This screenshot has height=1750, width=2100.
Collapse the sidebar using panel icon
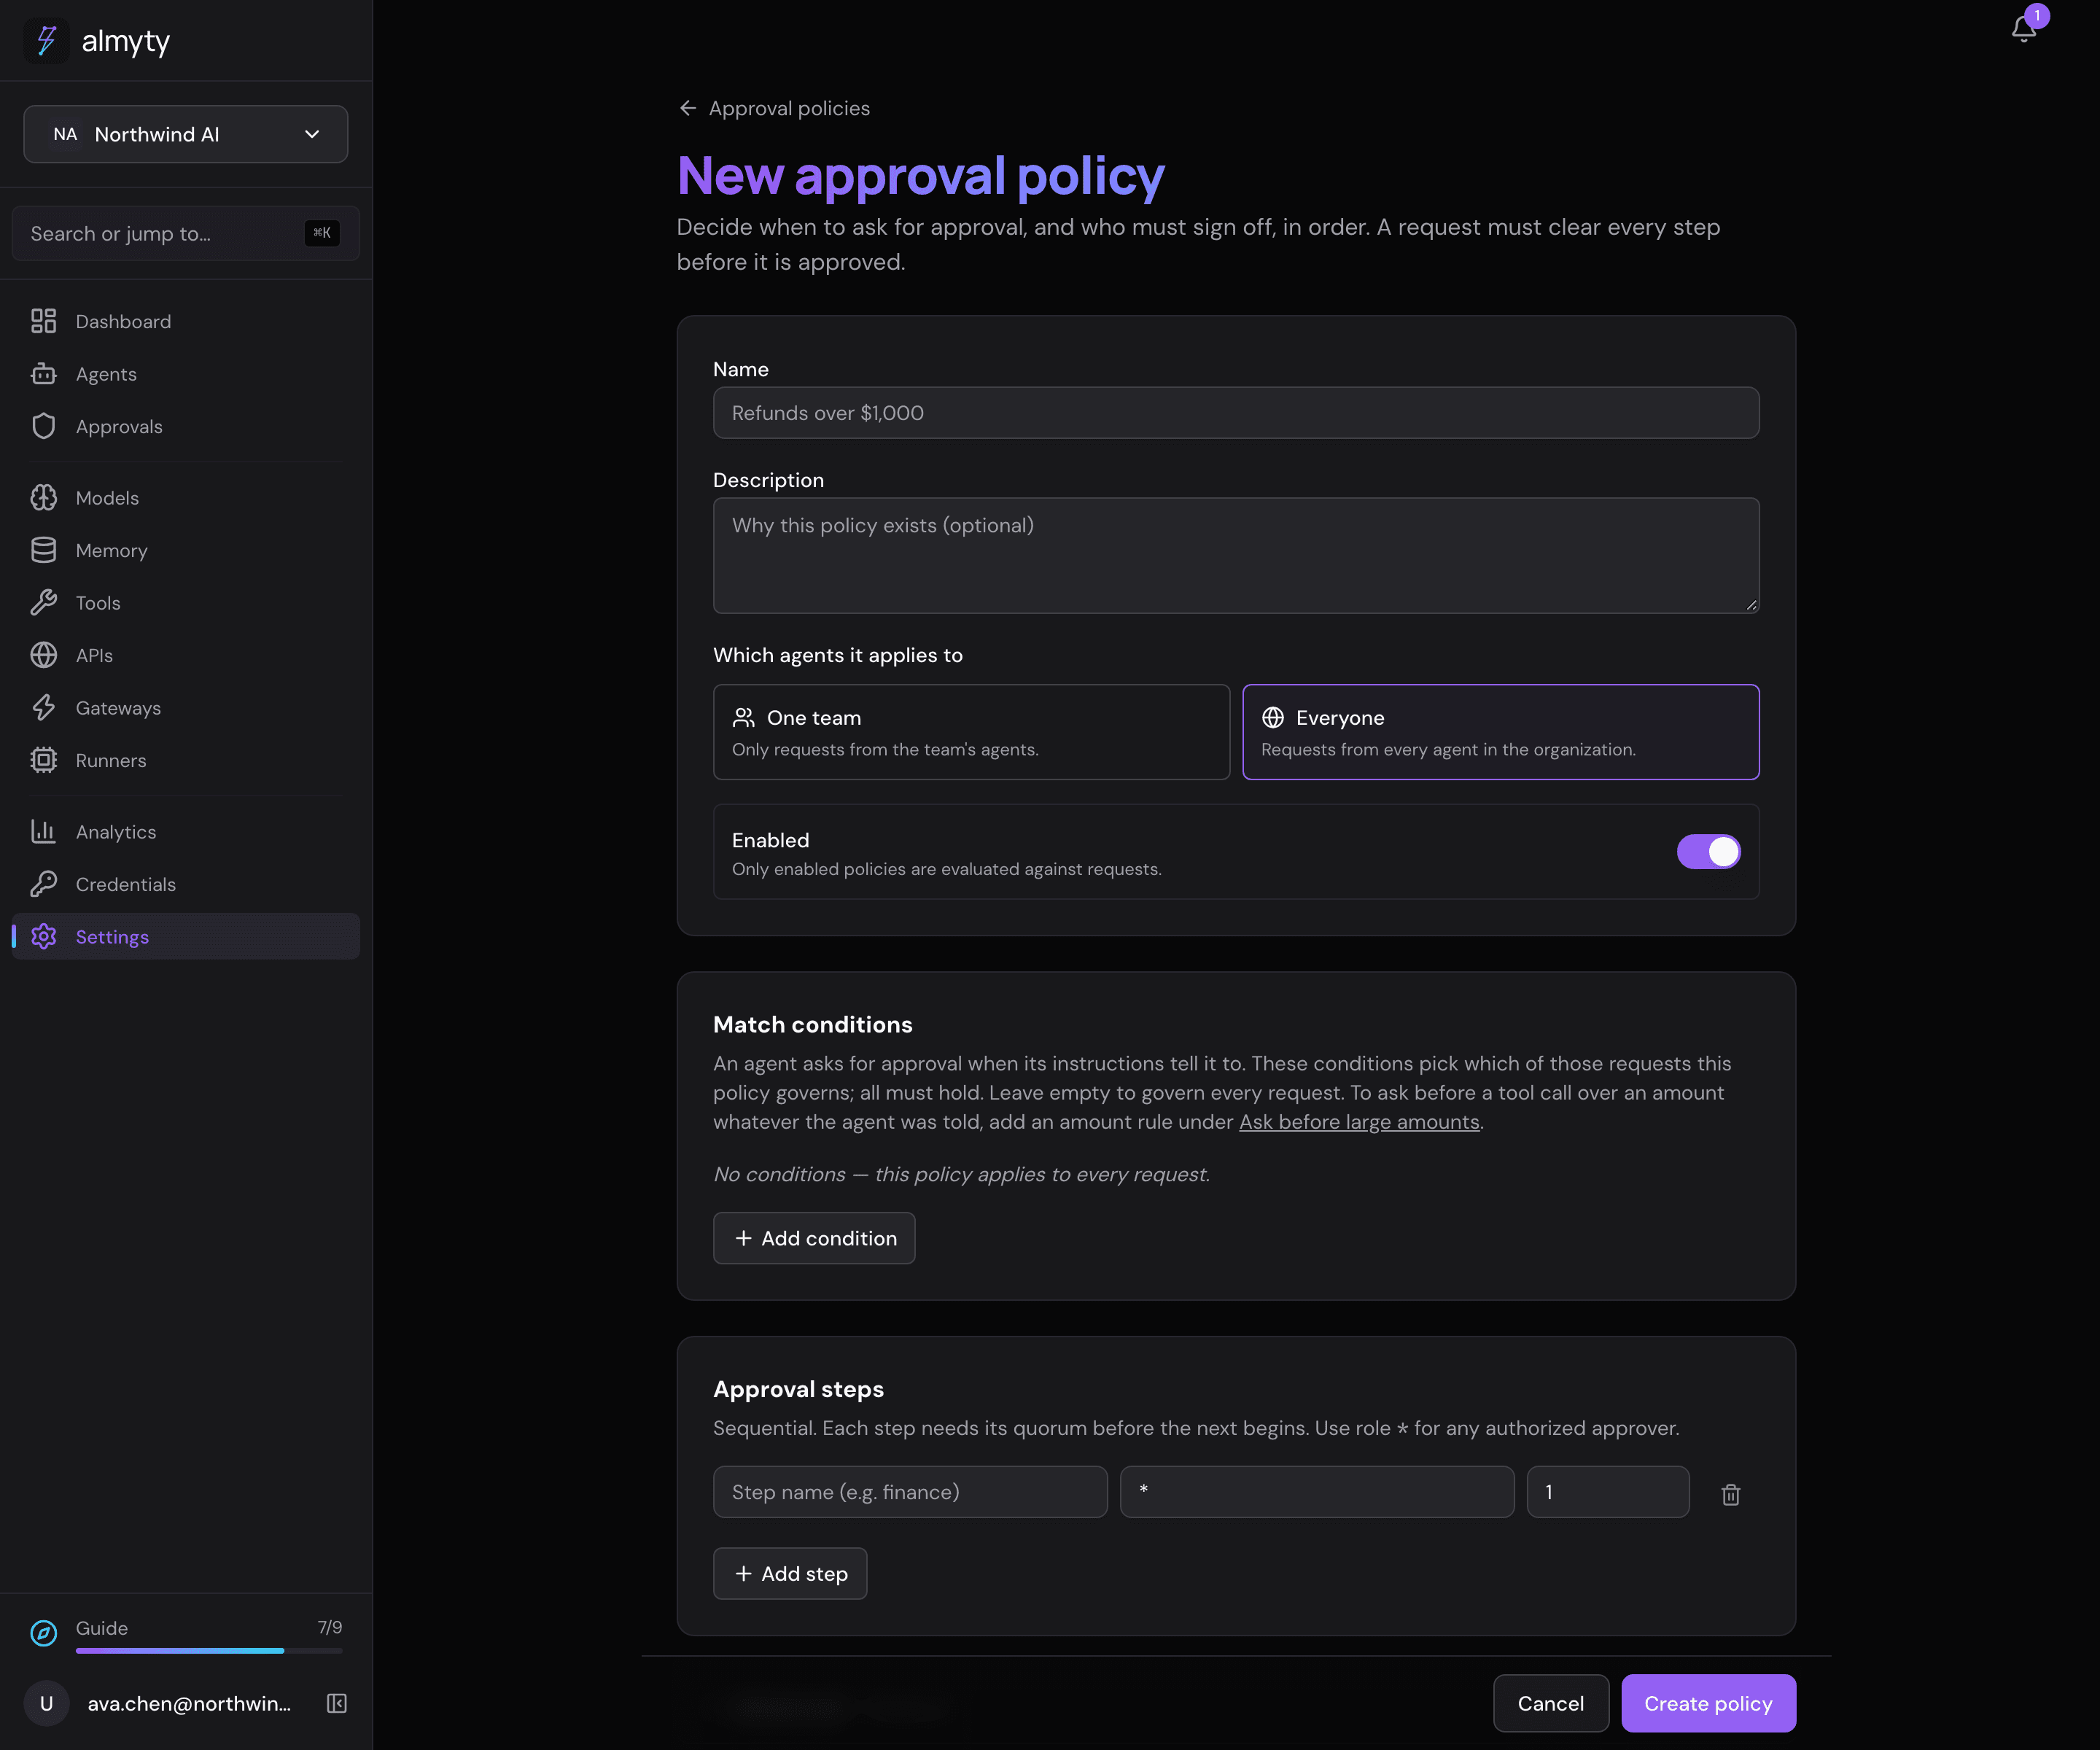(337, 1703)
